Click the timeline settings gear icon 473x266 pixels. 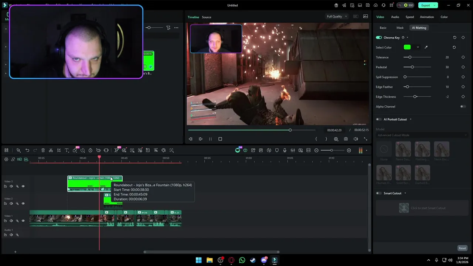(6, 159)
